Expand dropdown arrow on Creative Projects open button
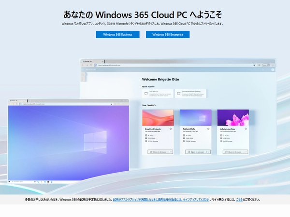The height and width of the screenshot is (217, 290). pyautogui.click(x=171, y=152)
